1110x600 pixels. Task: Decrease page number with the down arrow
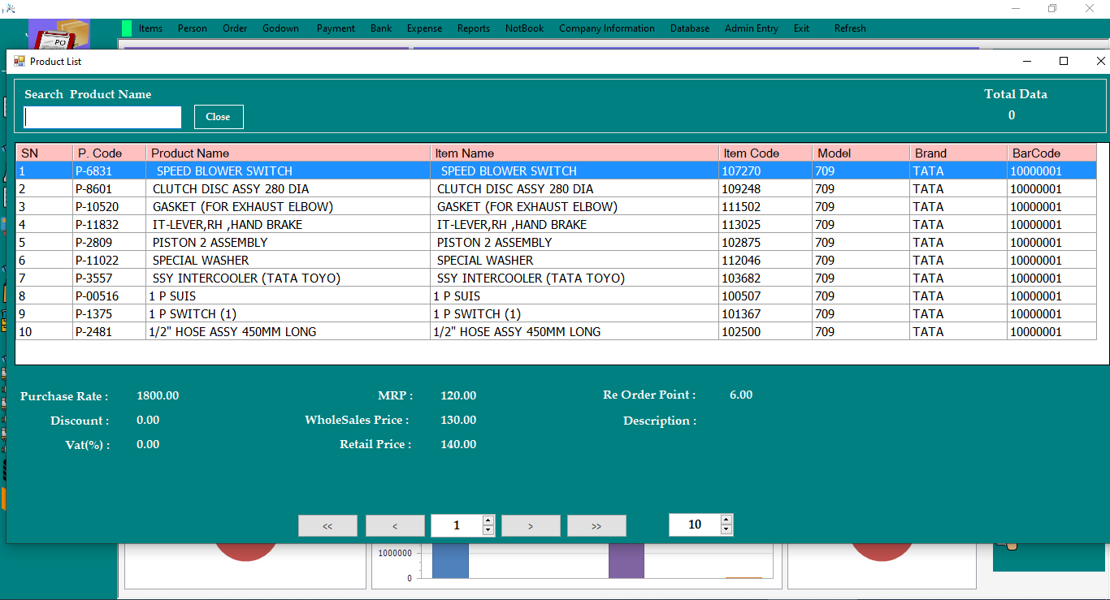[488, 530]
